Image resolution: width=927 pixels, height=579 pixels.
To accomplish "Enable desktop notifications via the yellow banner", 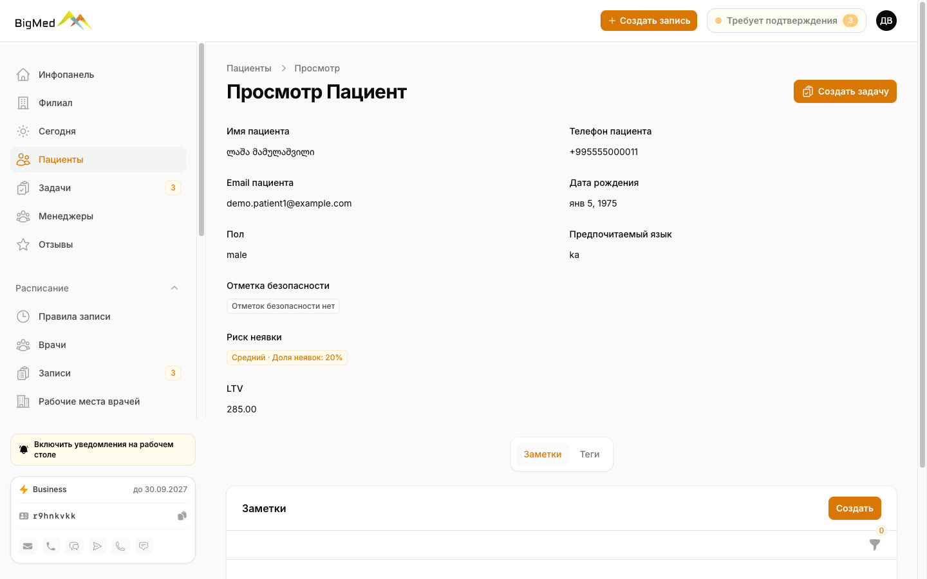I will tap(103, 450).
